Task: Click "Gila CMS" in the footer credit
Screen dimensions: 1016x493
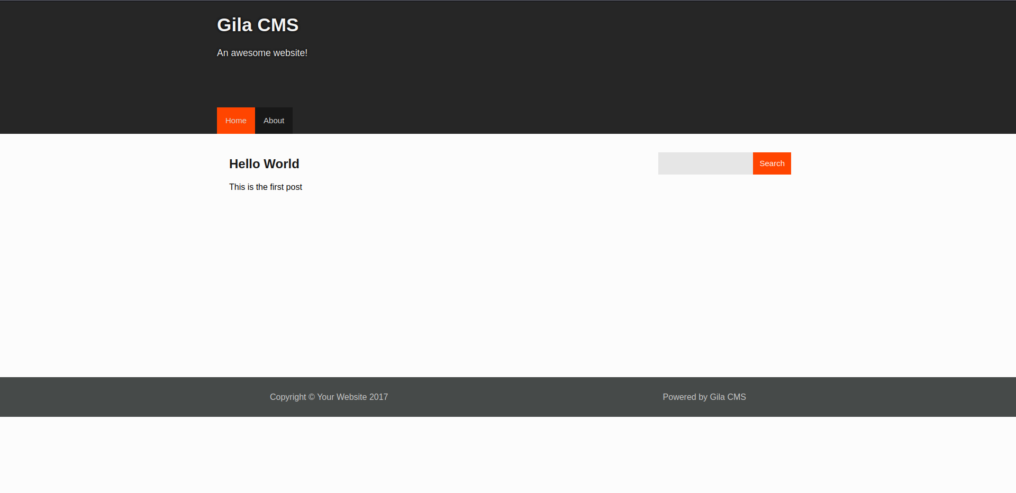Action: [728, 397]
